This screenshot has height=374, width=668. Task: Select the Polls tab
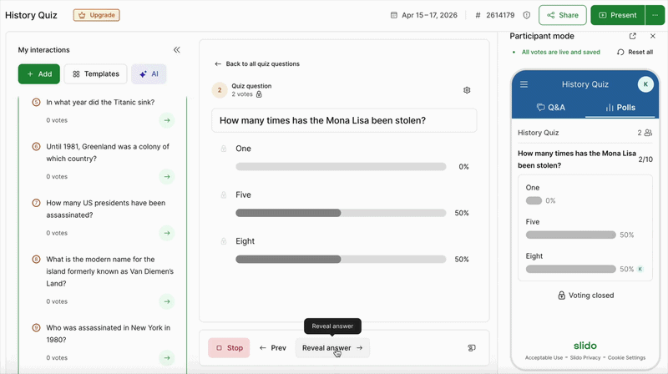(620, 108)
